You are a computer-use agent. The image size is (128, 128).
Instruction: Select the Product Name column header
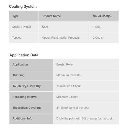click(x=64, y=16)
